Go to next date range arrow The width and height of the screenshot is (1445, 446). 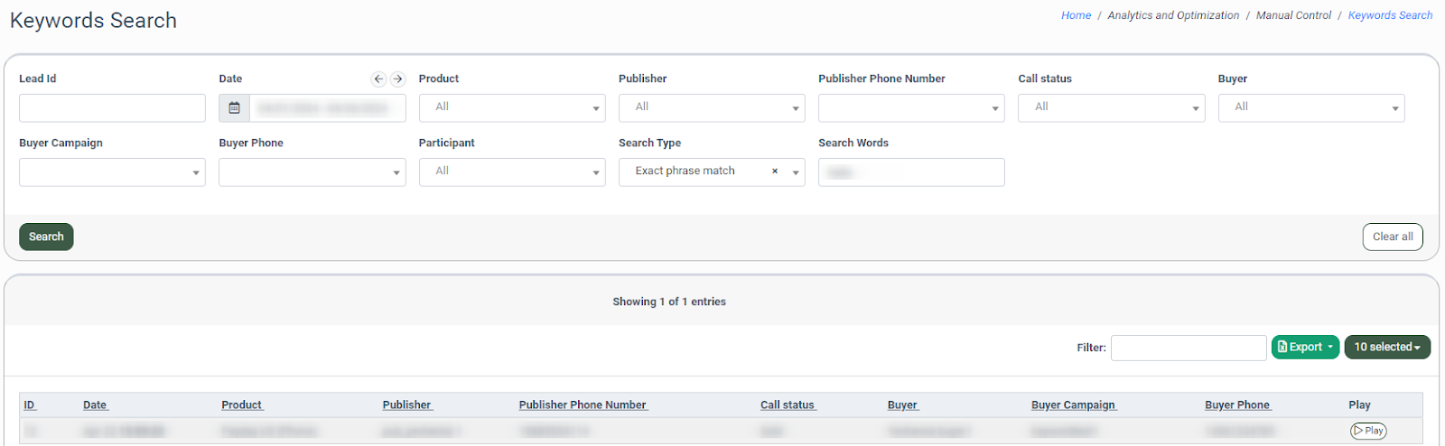tap(397, 79)
